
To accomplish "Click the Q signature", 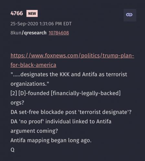I will pos(13,150).
